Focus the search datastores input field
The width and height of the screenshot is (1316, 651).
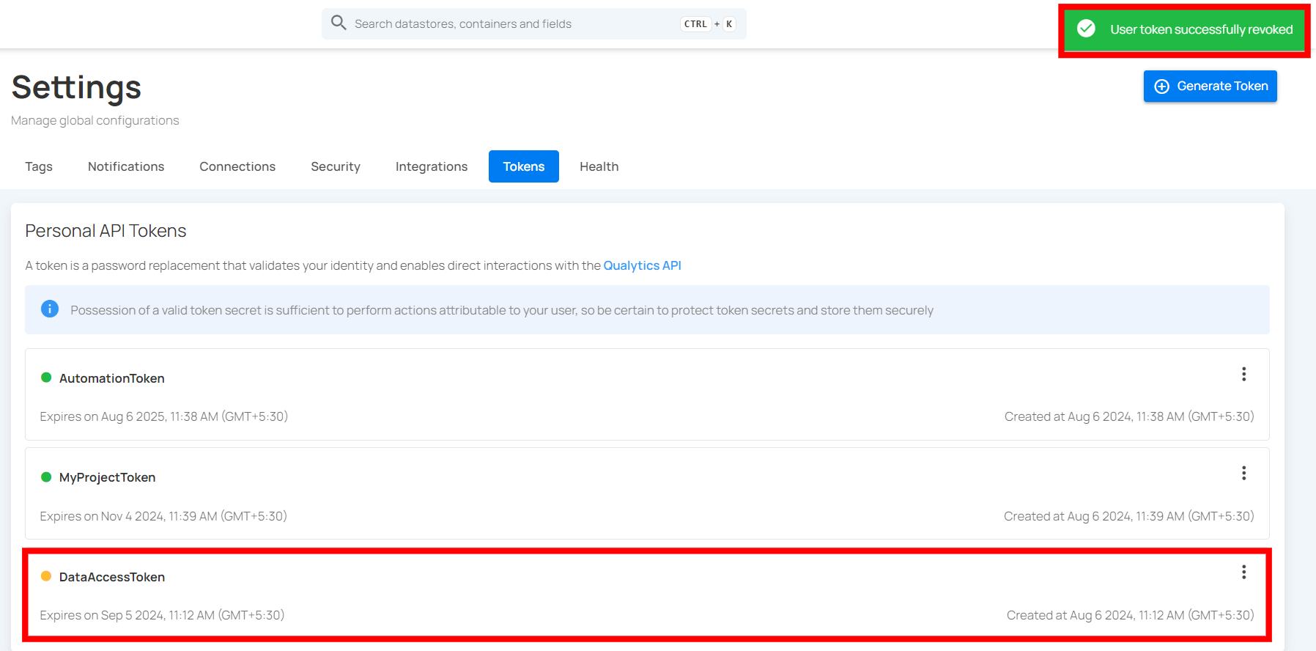[533, 23]
